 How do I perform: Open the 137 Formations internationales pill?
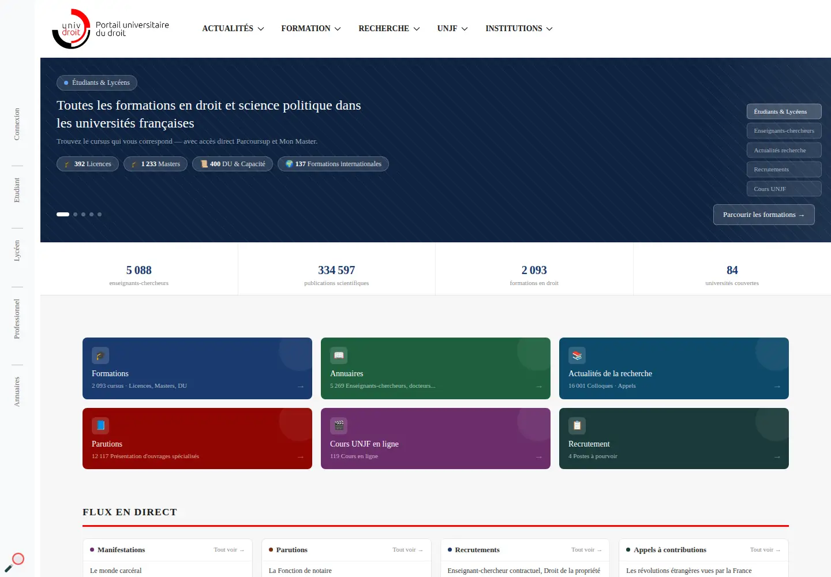pyautogui.click(x=333, y=164)
